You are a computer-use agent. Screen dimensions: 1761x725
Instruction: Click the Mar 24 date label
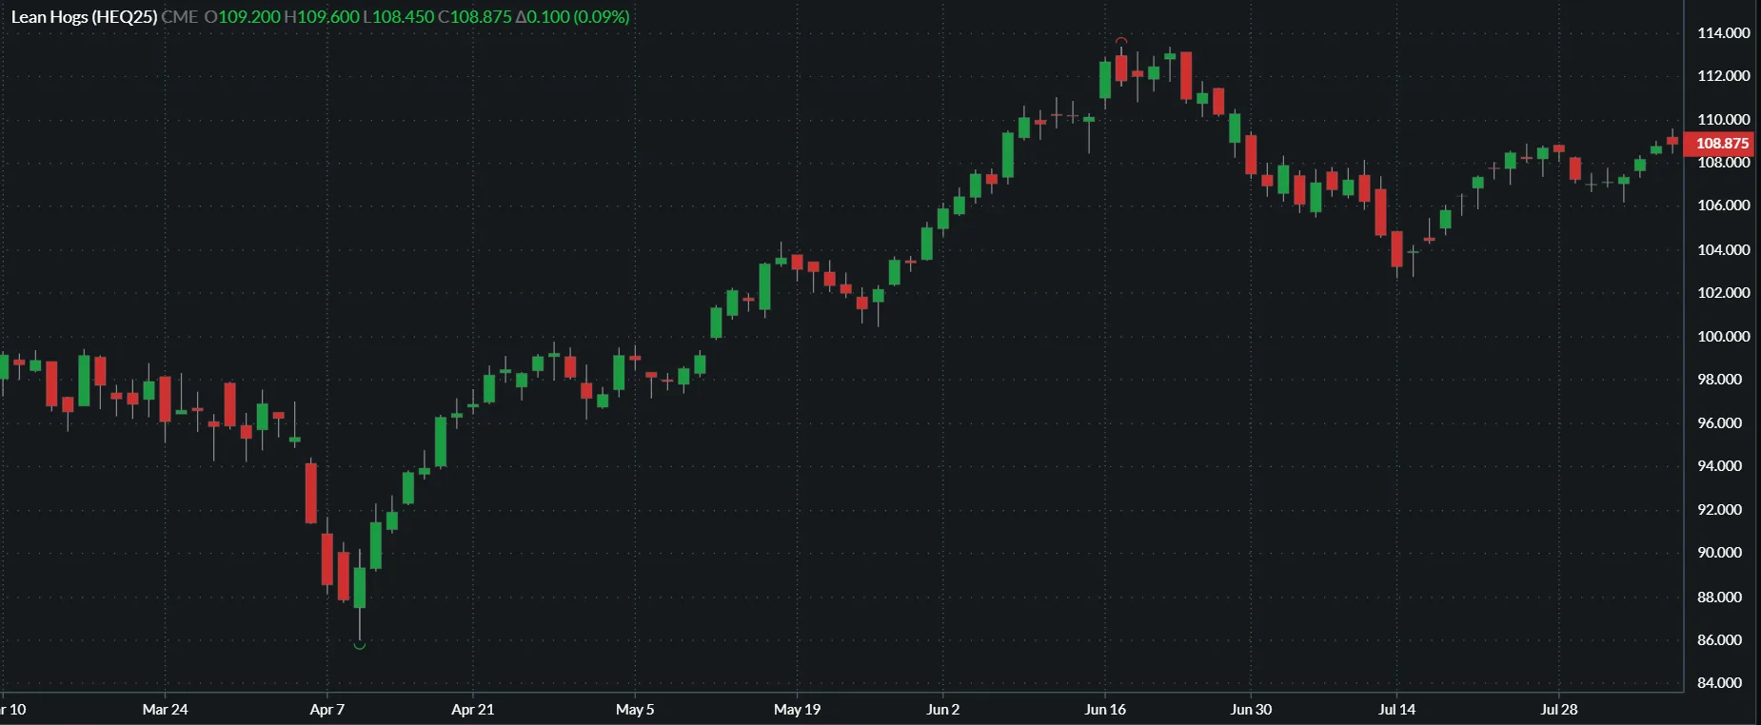pos(165,709)
